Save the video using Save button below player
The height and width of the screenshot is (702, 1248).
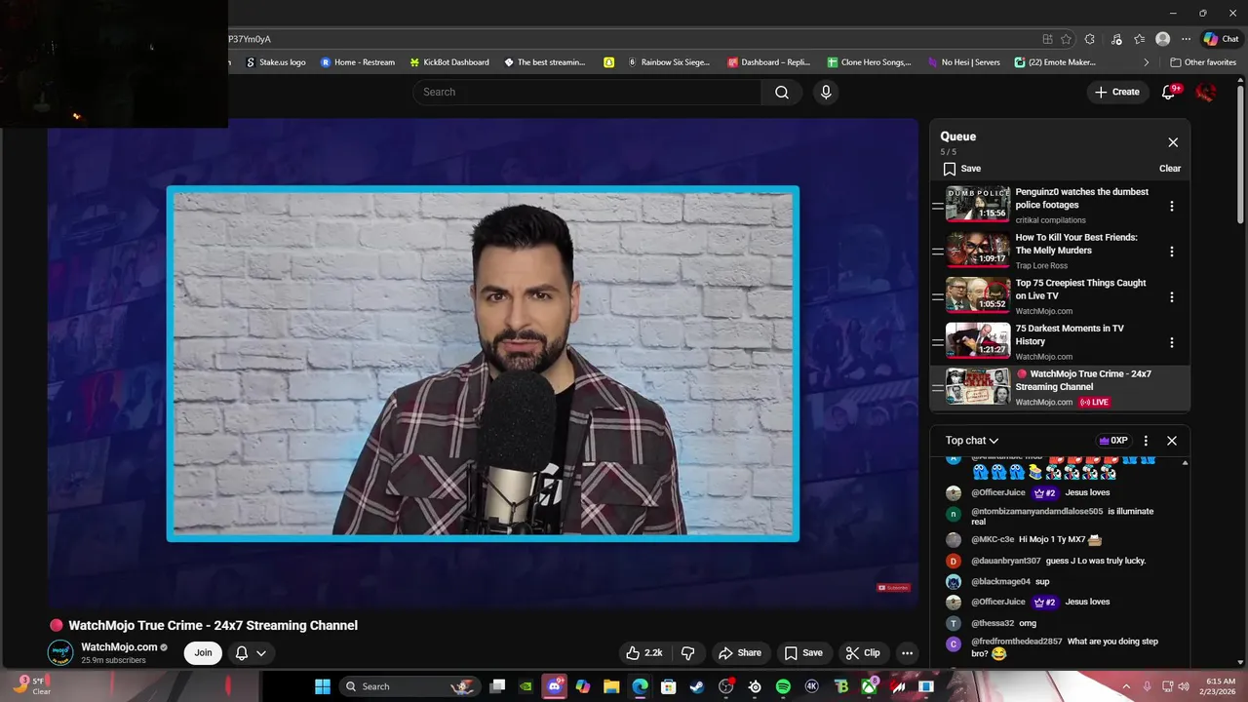point(803,653)
